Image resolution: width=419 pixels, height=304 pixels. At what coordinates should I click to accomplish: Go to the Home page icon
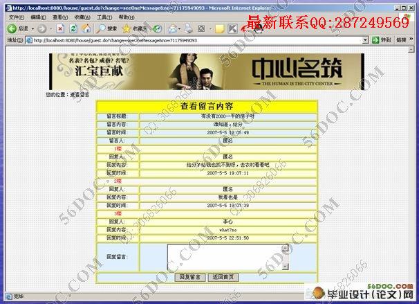pos(86,28)
